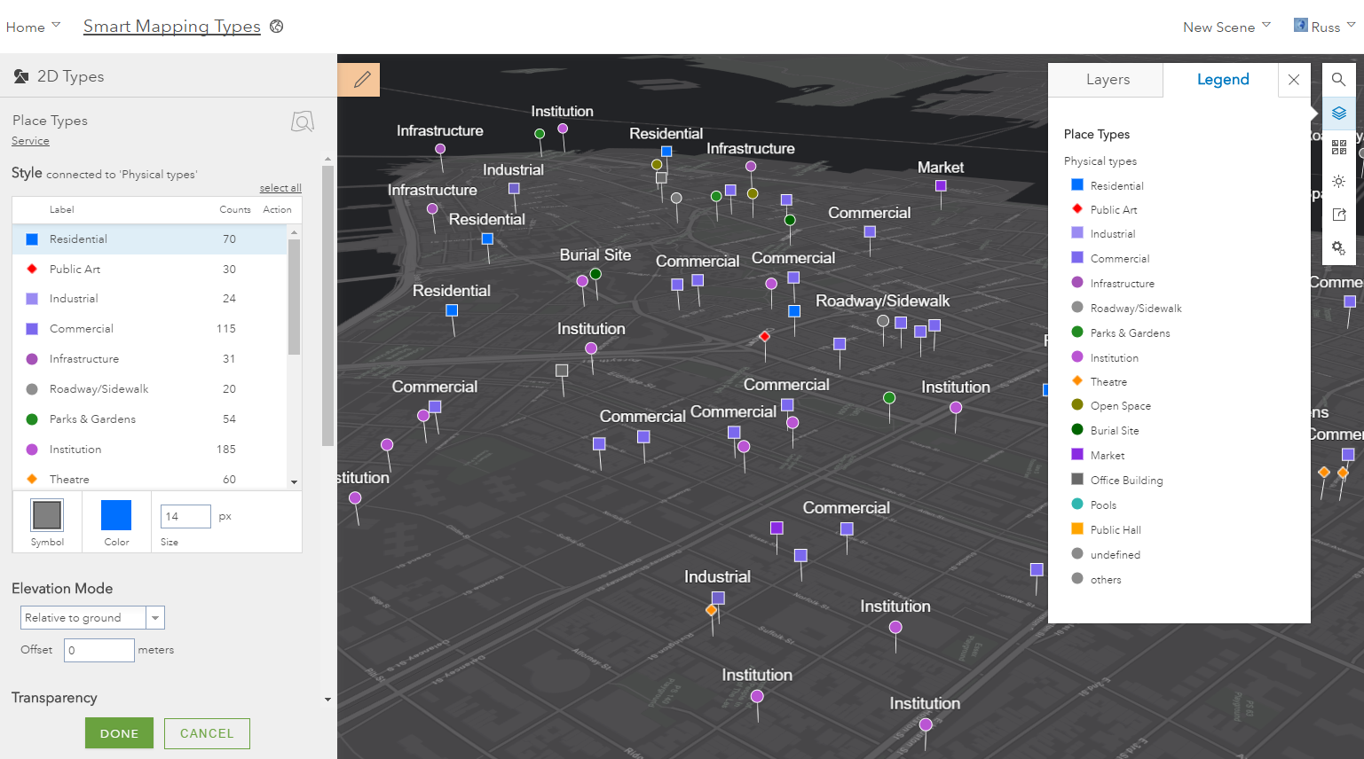The image size is (1364, 759).
Task: Click the Size input field
Action: (185, 516)
